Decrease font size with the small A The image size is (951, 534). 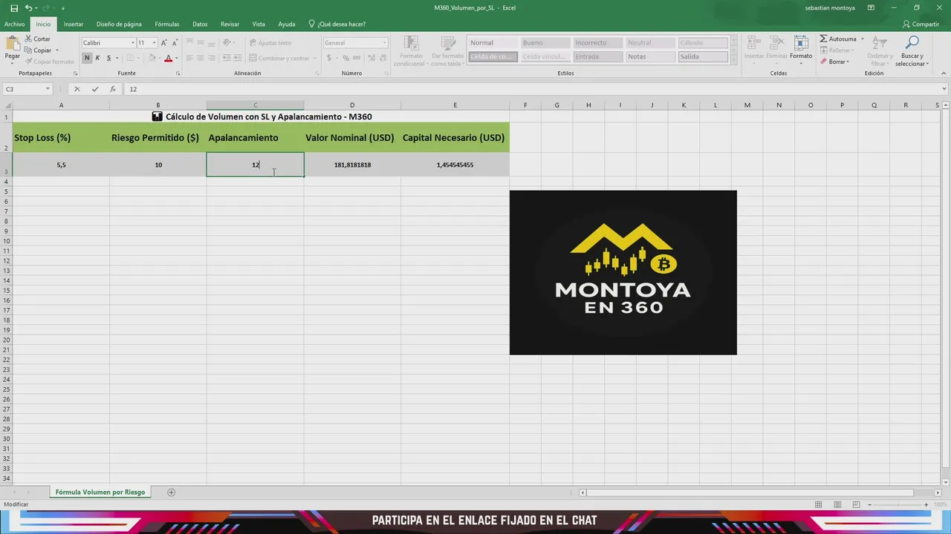[175, 43]
